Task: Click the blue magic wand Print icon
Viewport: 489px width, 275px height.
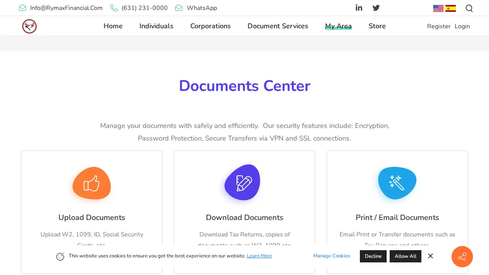Action: click(397, 183)
